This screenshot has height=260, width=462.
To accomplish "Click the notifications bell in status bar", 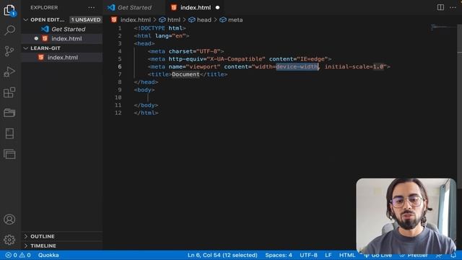I will coord(453,255).
